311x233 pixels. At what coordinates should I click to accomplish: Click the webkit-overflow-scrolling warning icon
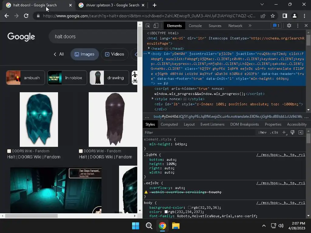146,192
